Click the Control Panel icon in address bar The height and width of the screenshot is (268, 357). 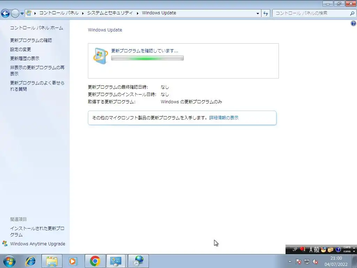click(x=29, y=13)
